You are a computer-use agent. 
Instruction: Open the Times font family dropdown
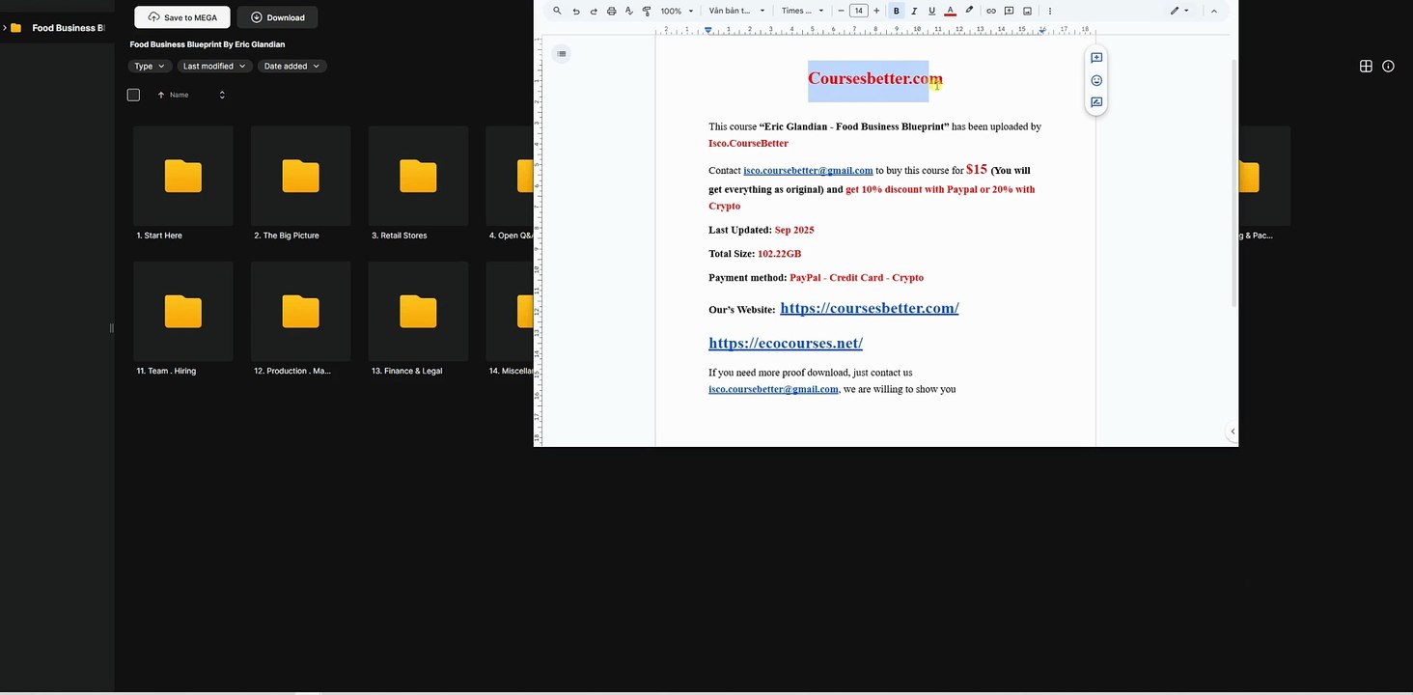(802, 11)
